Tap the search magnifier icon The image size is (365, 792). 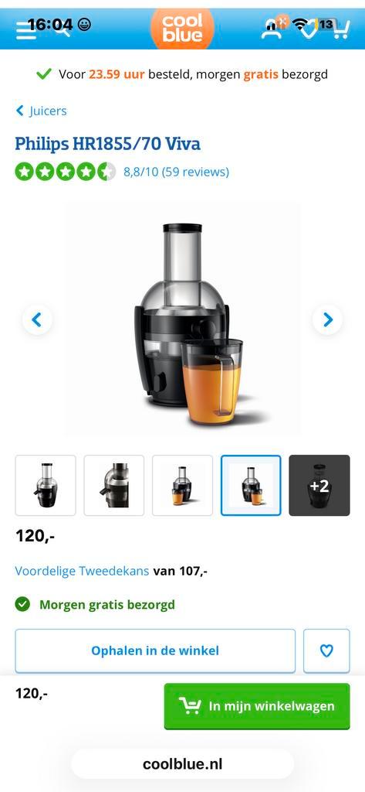(x=63, y=30)
